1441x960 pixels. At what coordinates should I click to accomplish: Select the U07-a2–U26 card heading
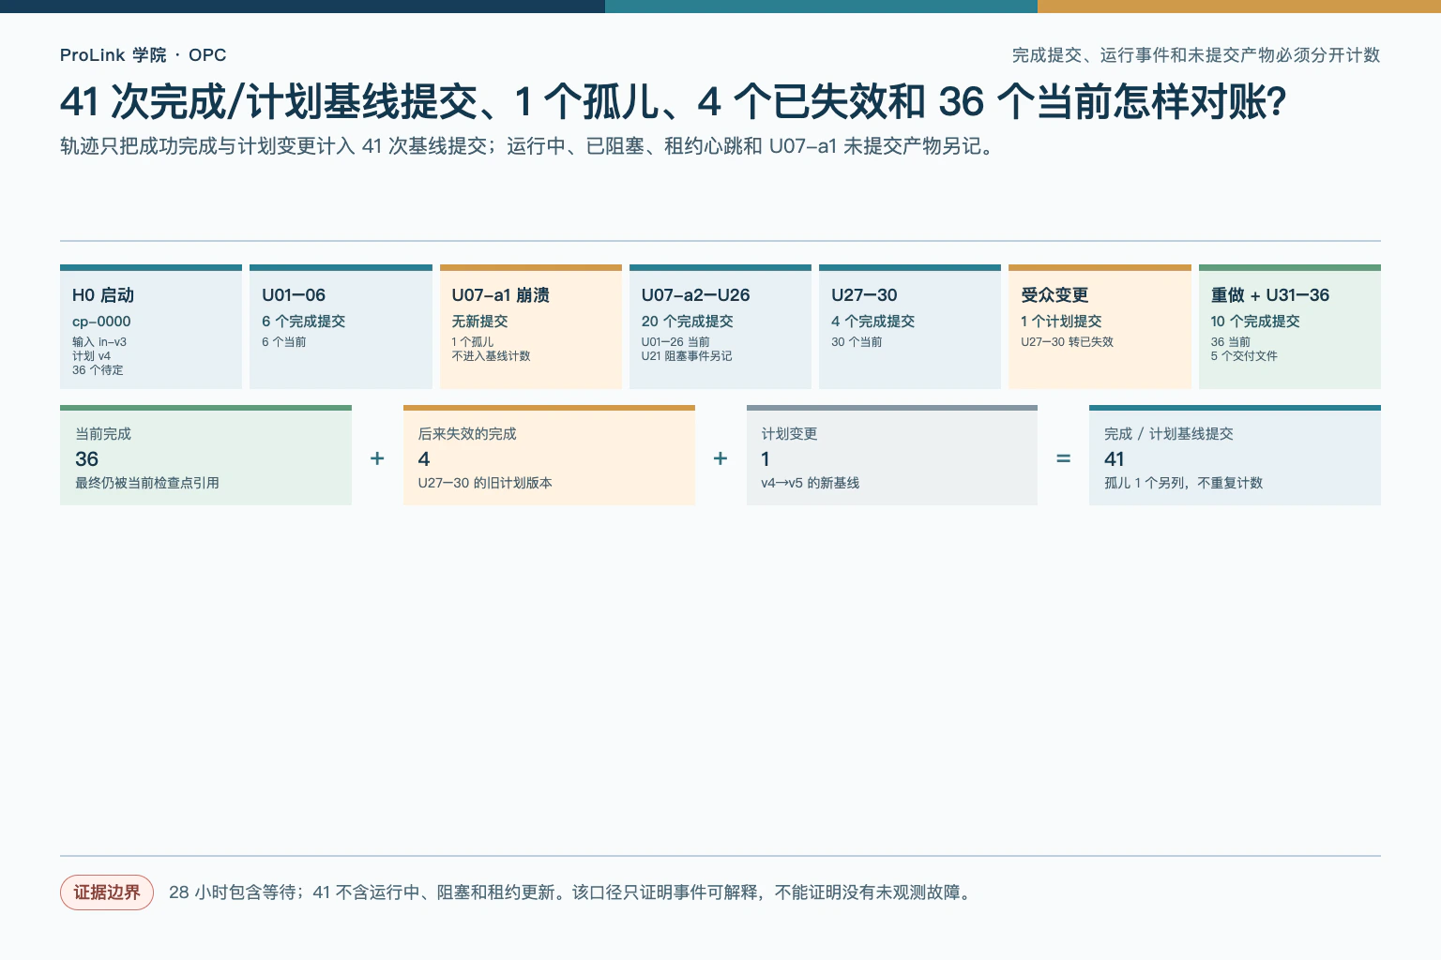pos(695,295)
